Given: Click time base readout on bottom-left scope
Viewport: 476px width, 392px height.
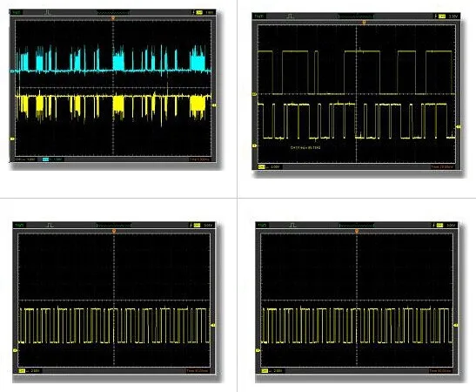Looking at the screenshot, I should pos(198,371).
